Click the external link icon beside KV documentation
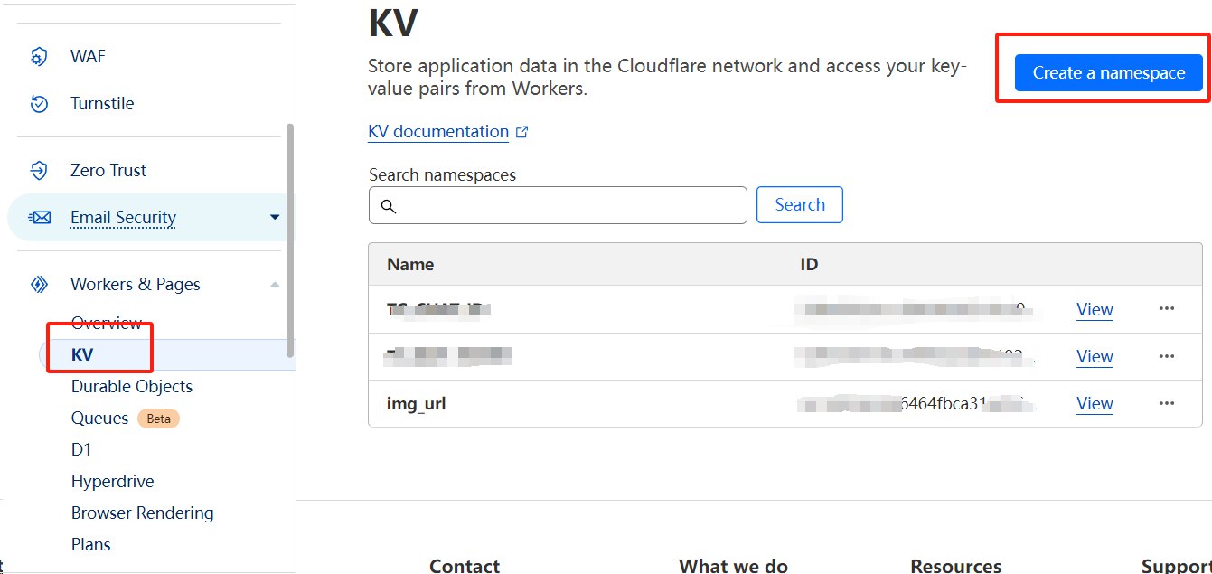1212x574 pixels. coord(521,132)
